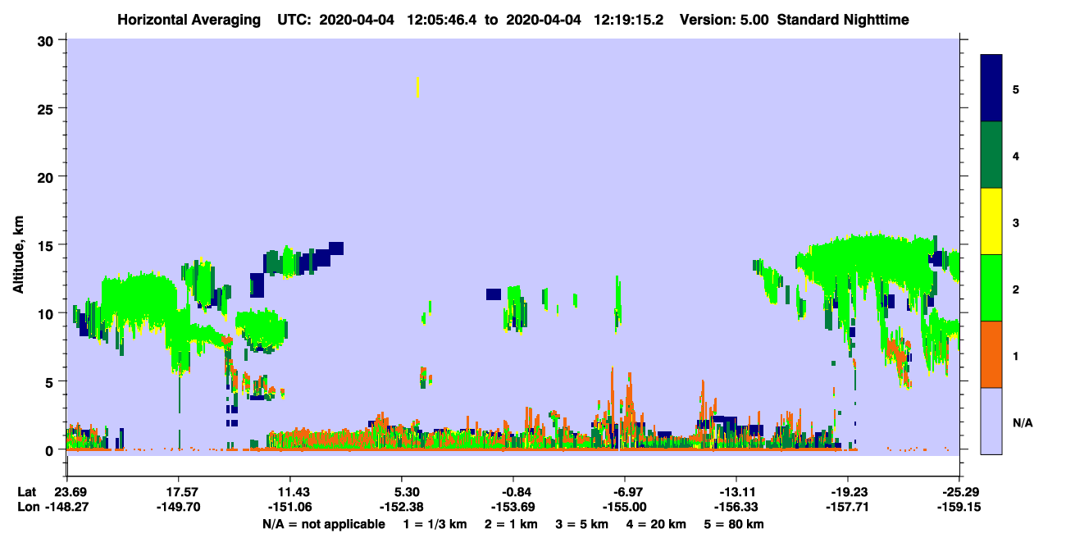Click the lavender N/A colorbar segment

(991, 421)
